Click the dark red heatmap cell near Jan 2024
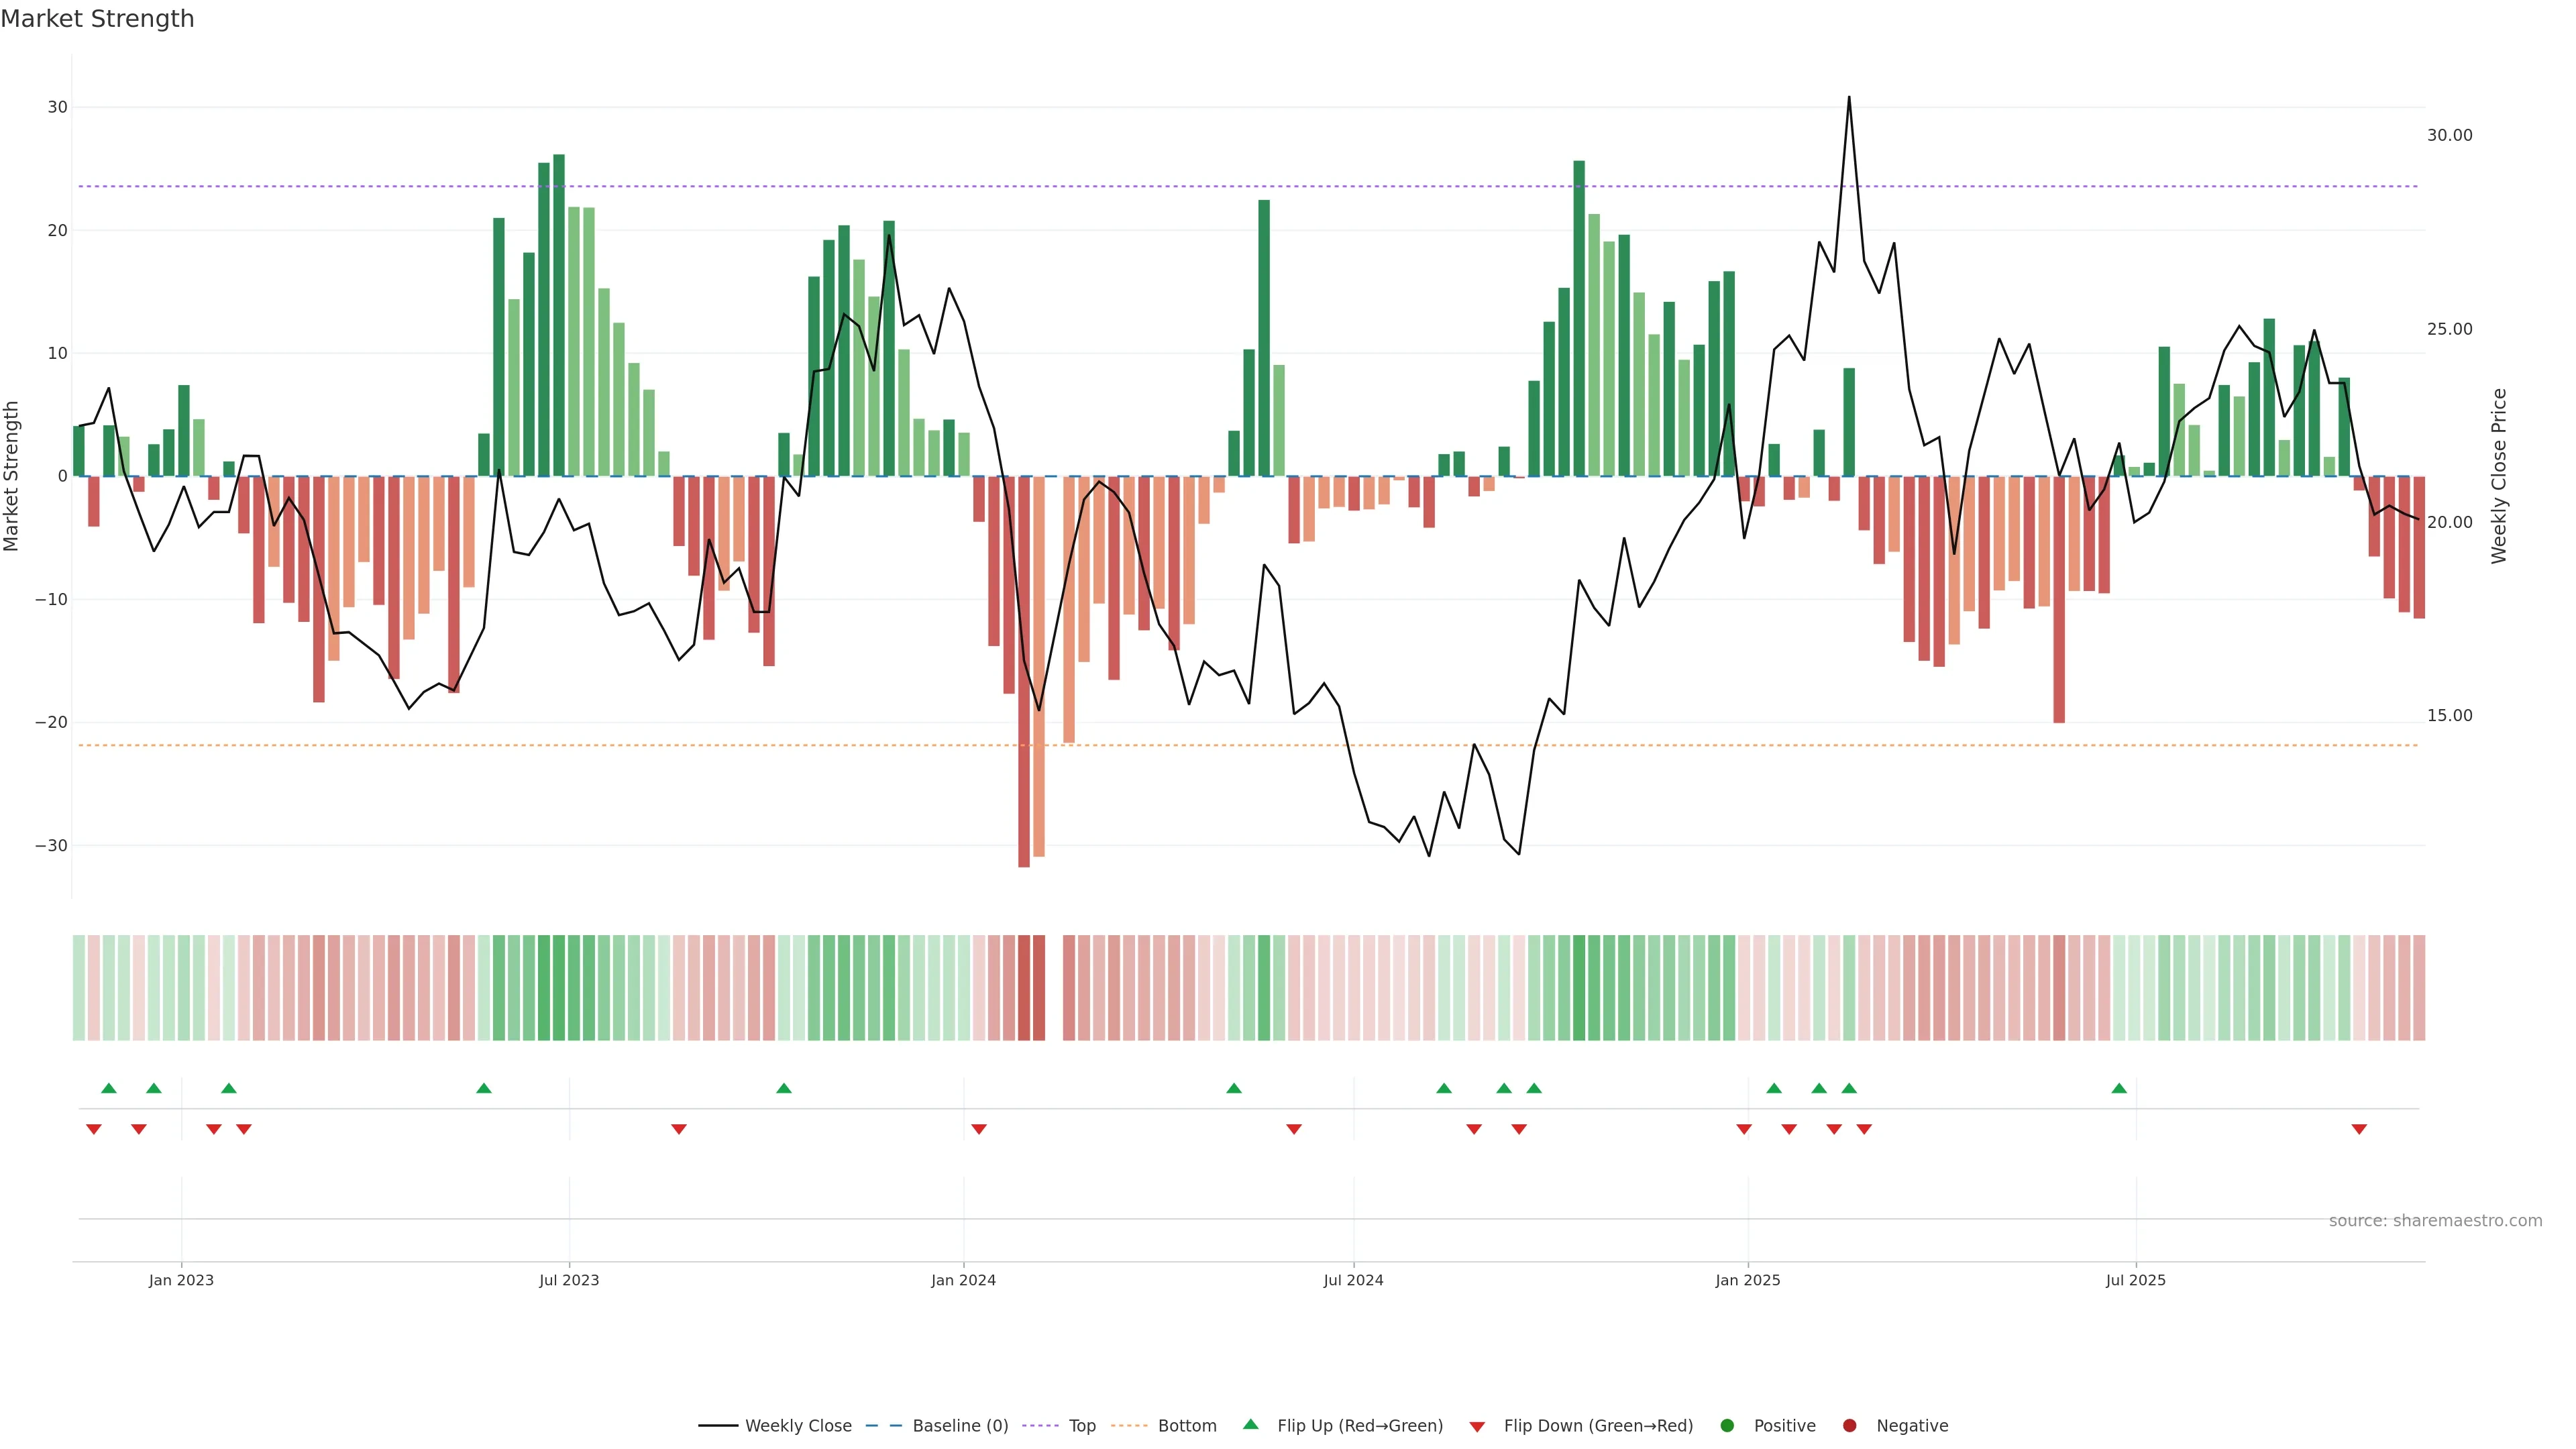This screenshot has width=2576, height=1449. click(1024, 987)
